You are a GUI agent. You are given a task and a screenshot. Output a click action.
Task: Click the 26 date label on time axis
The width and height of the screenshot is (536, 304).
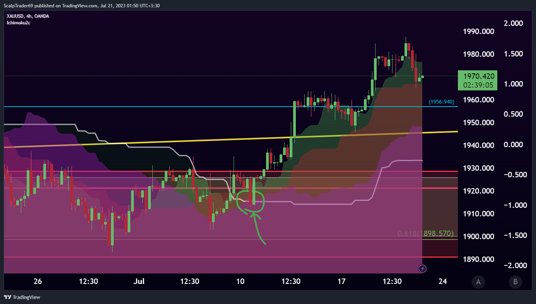tap(38, 281)
